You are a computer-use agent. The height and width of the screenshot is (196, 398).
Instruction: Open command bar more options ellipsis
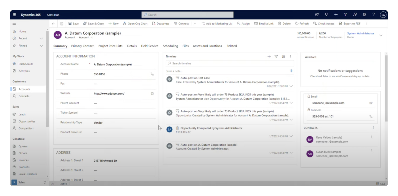tap(367, 24)
